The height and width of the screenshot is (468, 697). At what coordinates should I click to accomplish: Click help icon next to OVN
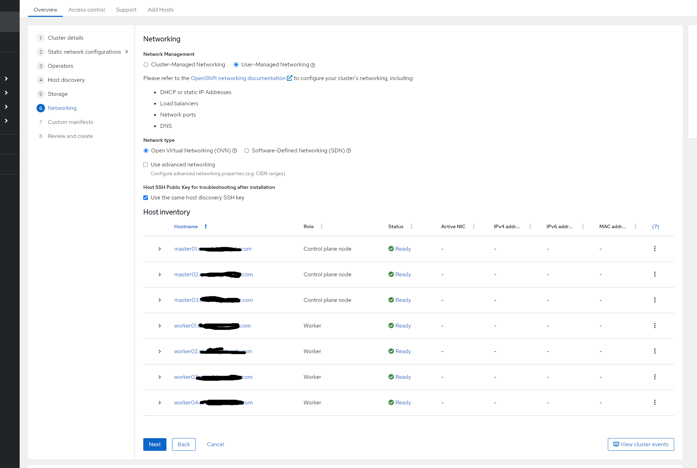point(235,151)
